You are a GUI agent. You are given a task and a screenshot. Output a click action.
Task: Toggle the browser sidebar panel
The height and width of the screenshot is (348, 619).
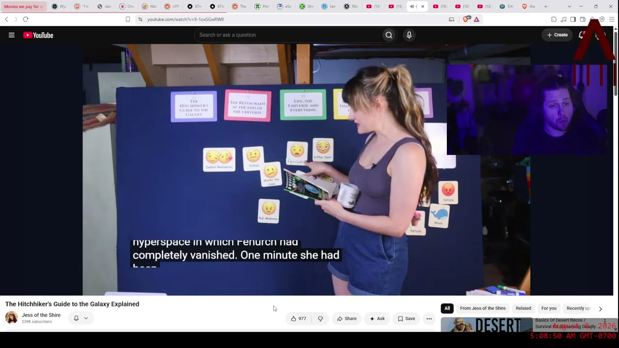573,19
